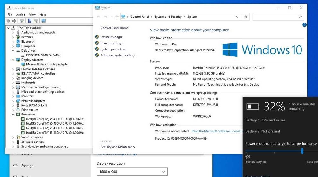318x177 pixels.
Task: Click IDE ATA/ATAPI controllers icon
Action: pos(18,73)
